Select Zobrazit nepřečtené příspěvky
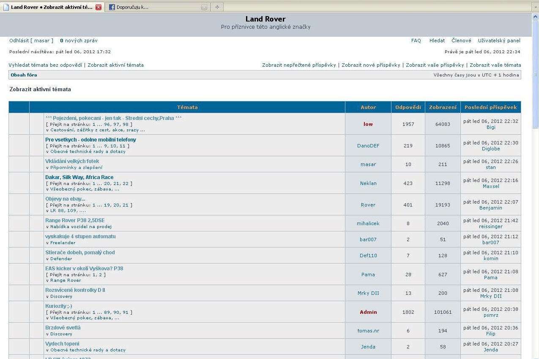The height and width of the screenshot is (359, 539). pos(299,65)
